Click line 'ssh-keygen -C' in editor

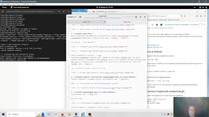coord(83,42)
